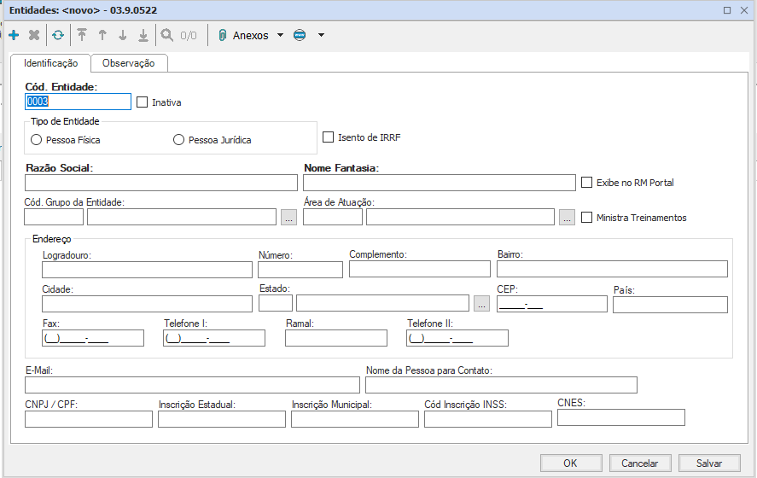Click the magnifier search icon

click(167, 36)
